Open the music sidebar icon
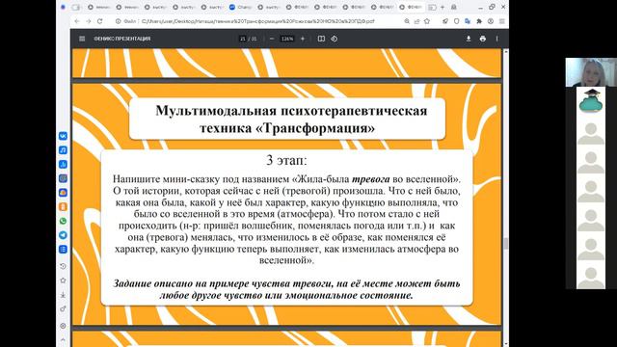This screenshot has width=617, height=347. [63, 150]
